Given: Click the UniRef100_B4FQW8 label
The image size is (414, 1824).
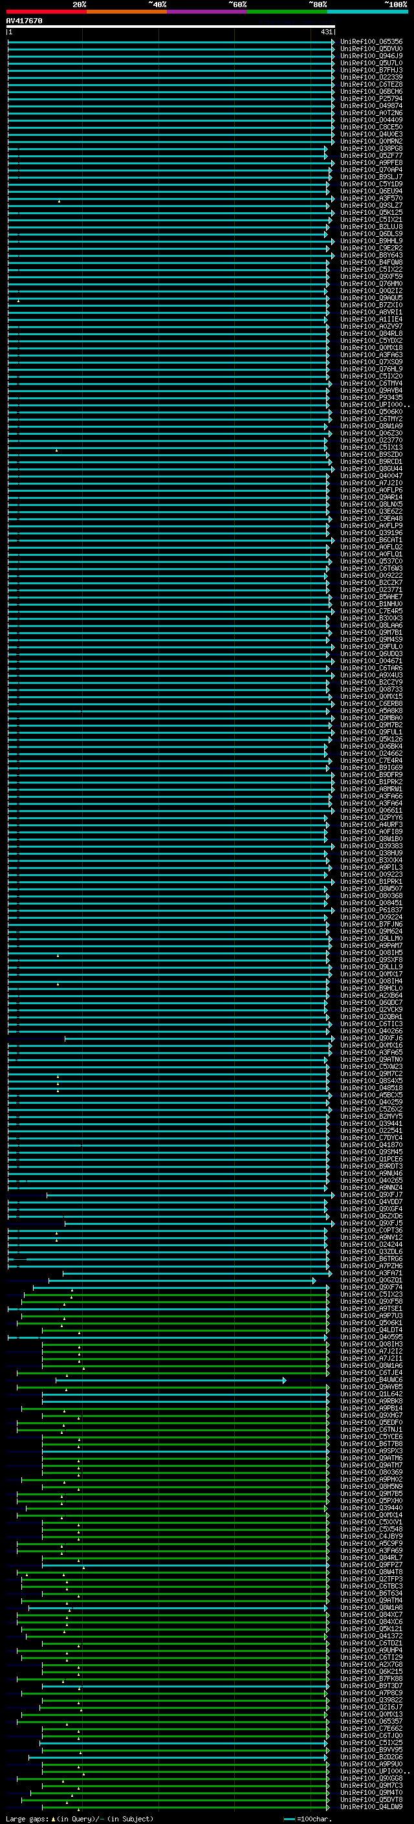Looking at the screenshot, I should [x=371, y=262].
